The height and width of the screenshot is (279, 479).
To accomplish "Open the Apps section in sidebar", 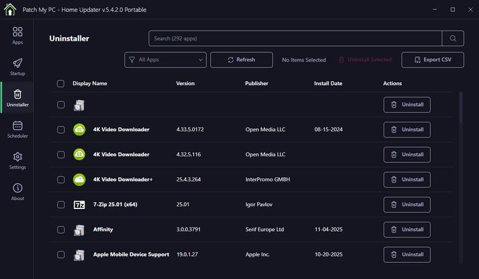I will 17,35.
